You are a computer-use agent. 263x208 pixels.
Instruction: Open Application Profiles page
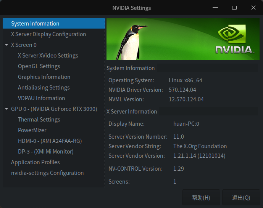click(x=35, y=162)
